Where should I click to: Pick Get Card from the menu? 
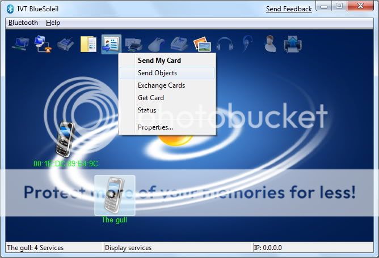167,98
